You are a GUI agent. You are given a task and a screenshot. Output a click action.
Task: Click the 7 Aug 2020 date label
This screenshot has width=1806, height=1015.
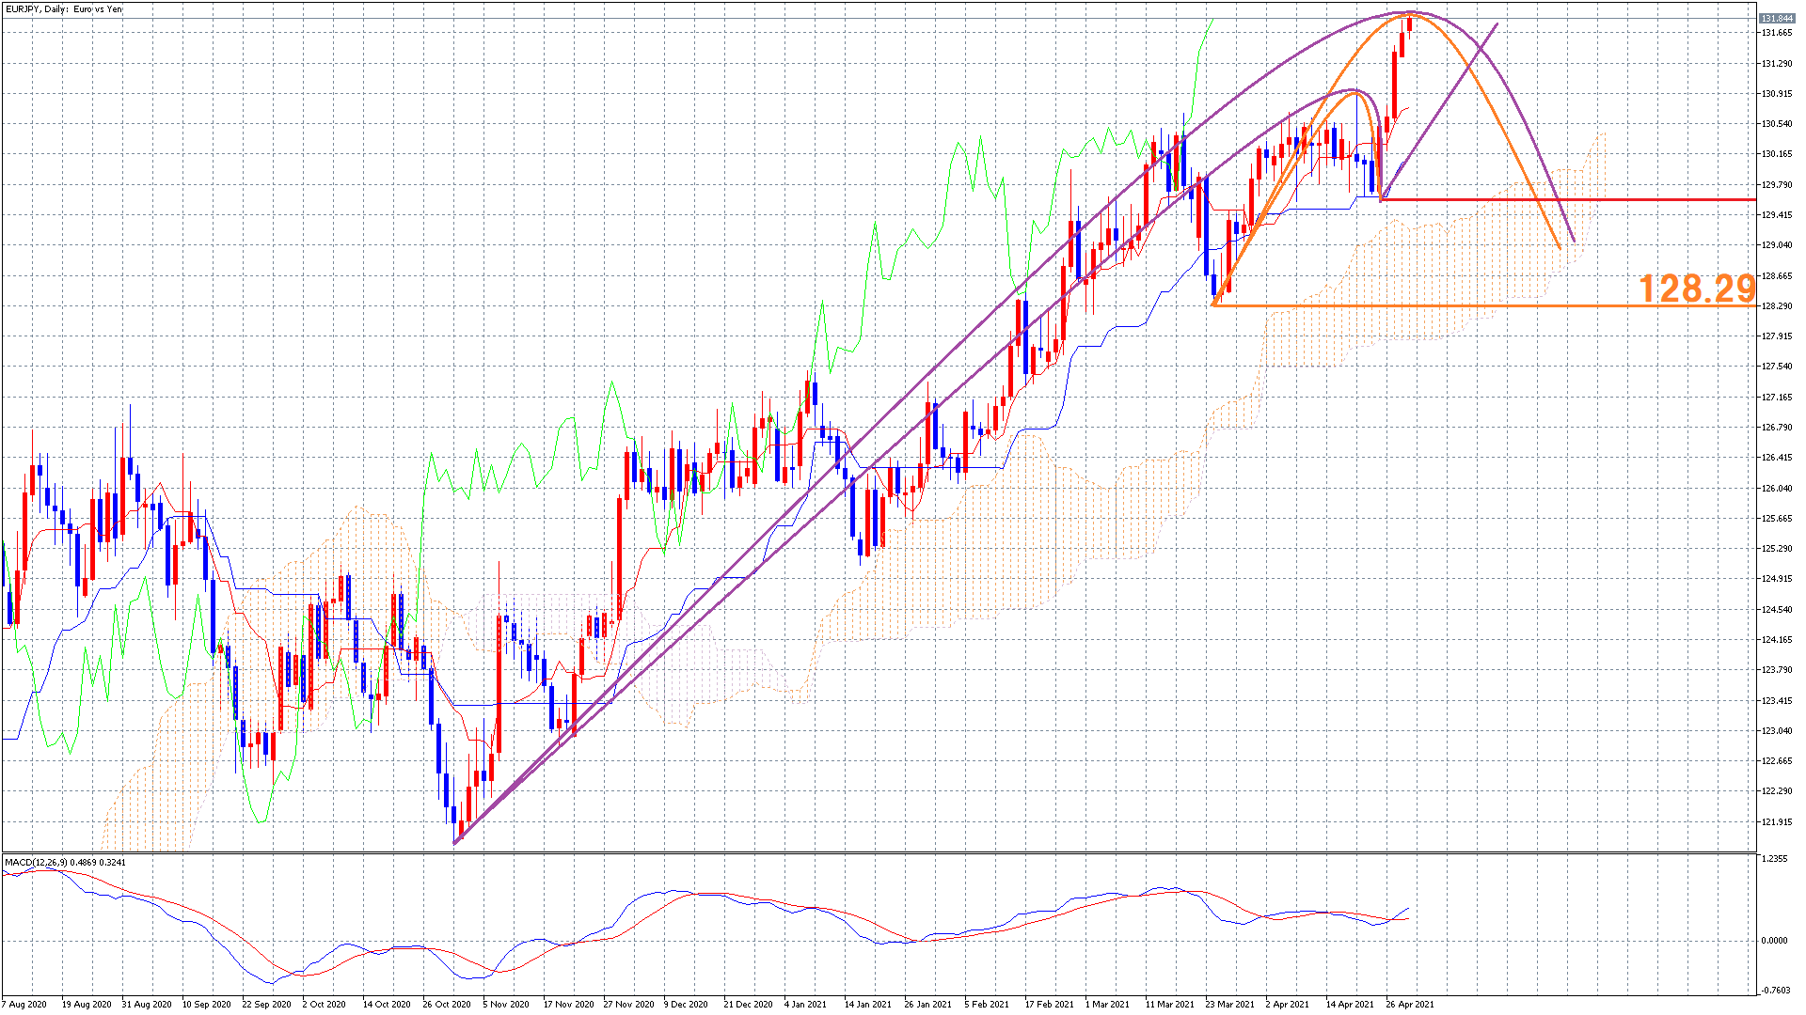[x=24, y=1004]
